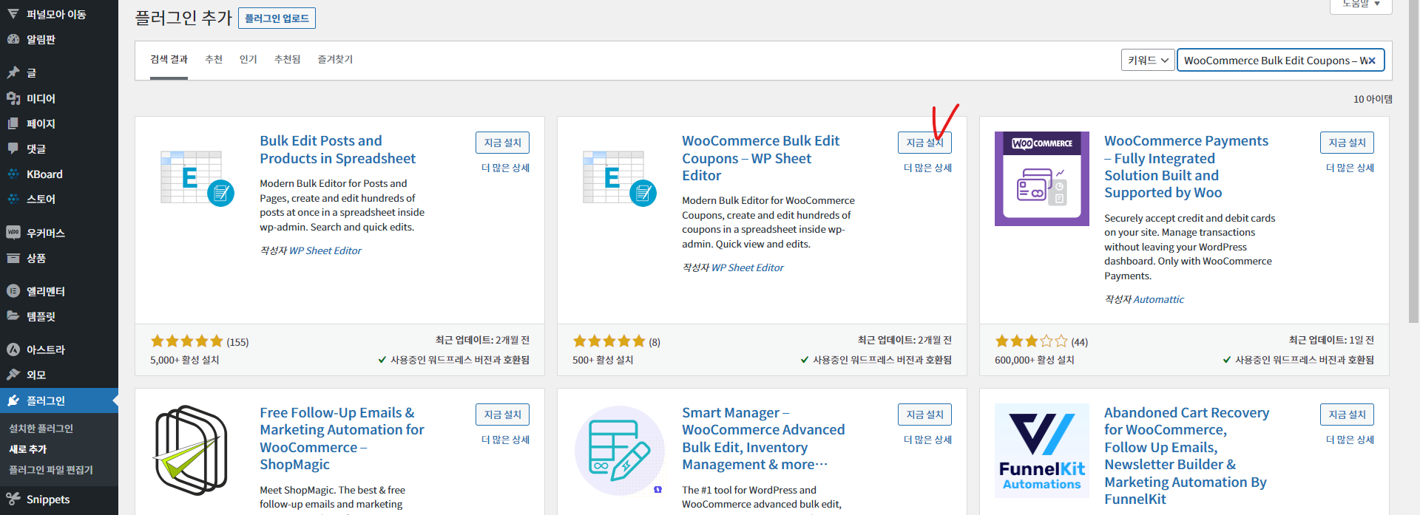Click the 상품 products icon in sidebar
The image size is (1420, 515).
point(13,258)
